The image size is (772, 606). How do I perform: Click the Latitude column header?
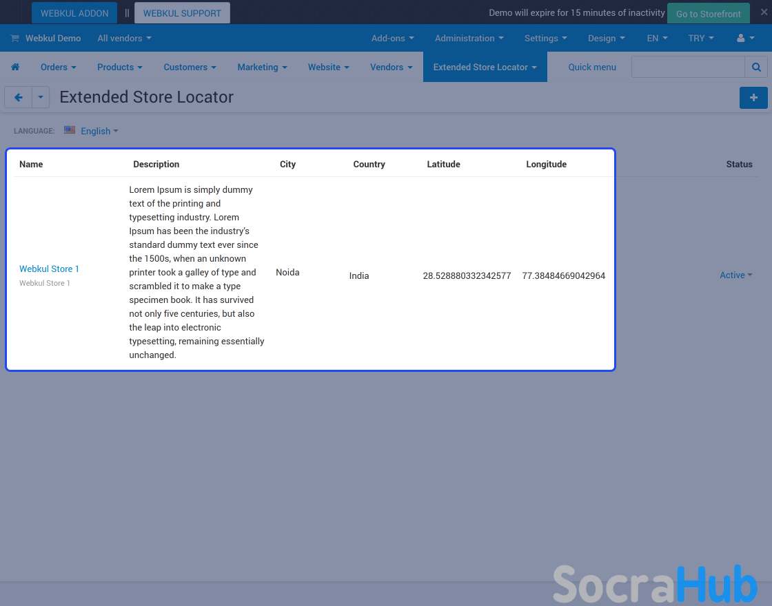(x=443, y=165)
